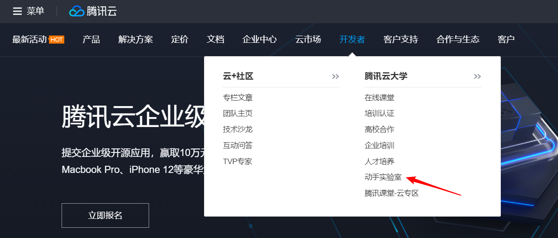This screenshot has width=558, height=238.
Task: Open the 客户支持 navigation menu
Action: point(400,40)
